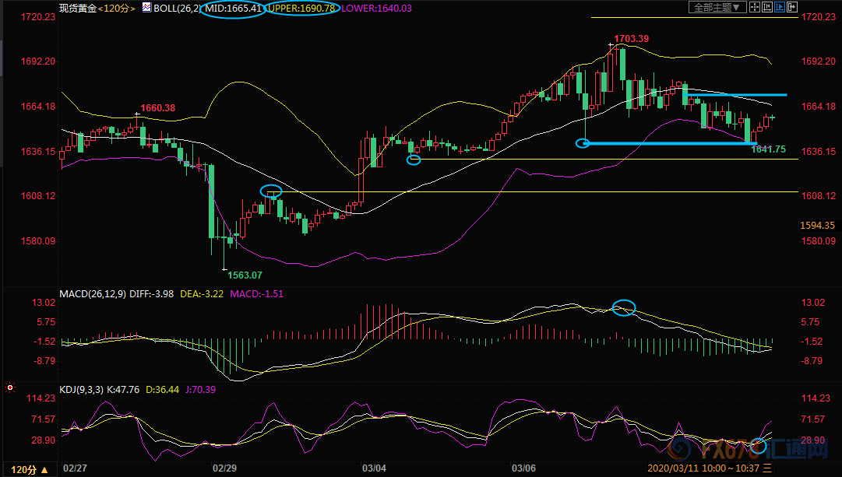This screenshot has width=842, height=477.
Task: Click the 03/04 date on time axis
Action: pyautogui.click(x=374, y=468)
